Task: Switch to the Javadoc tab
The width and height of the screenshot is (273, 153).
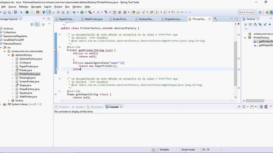Action: pos(78,107)
